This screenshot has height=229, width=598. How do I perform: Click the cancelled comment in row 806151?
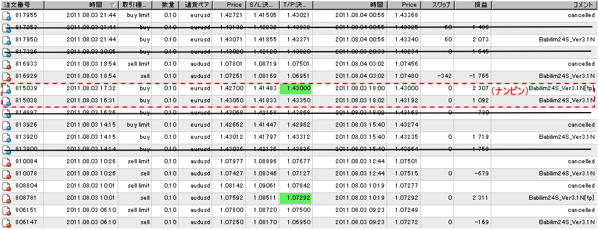(581, 210)
